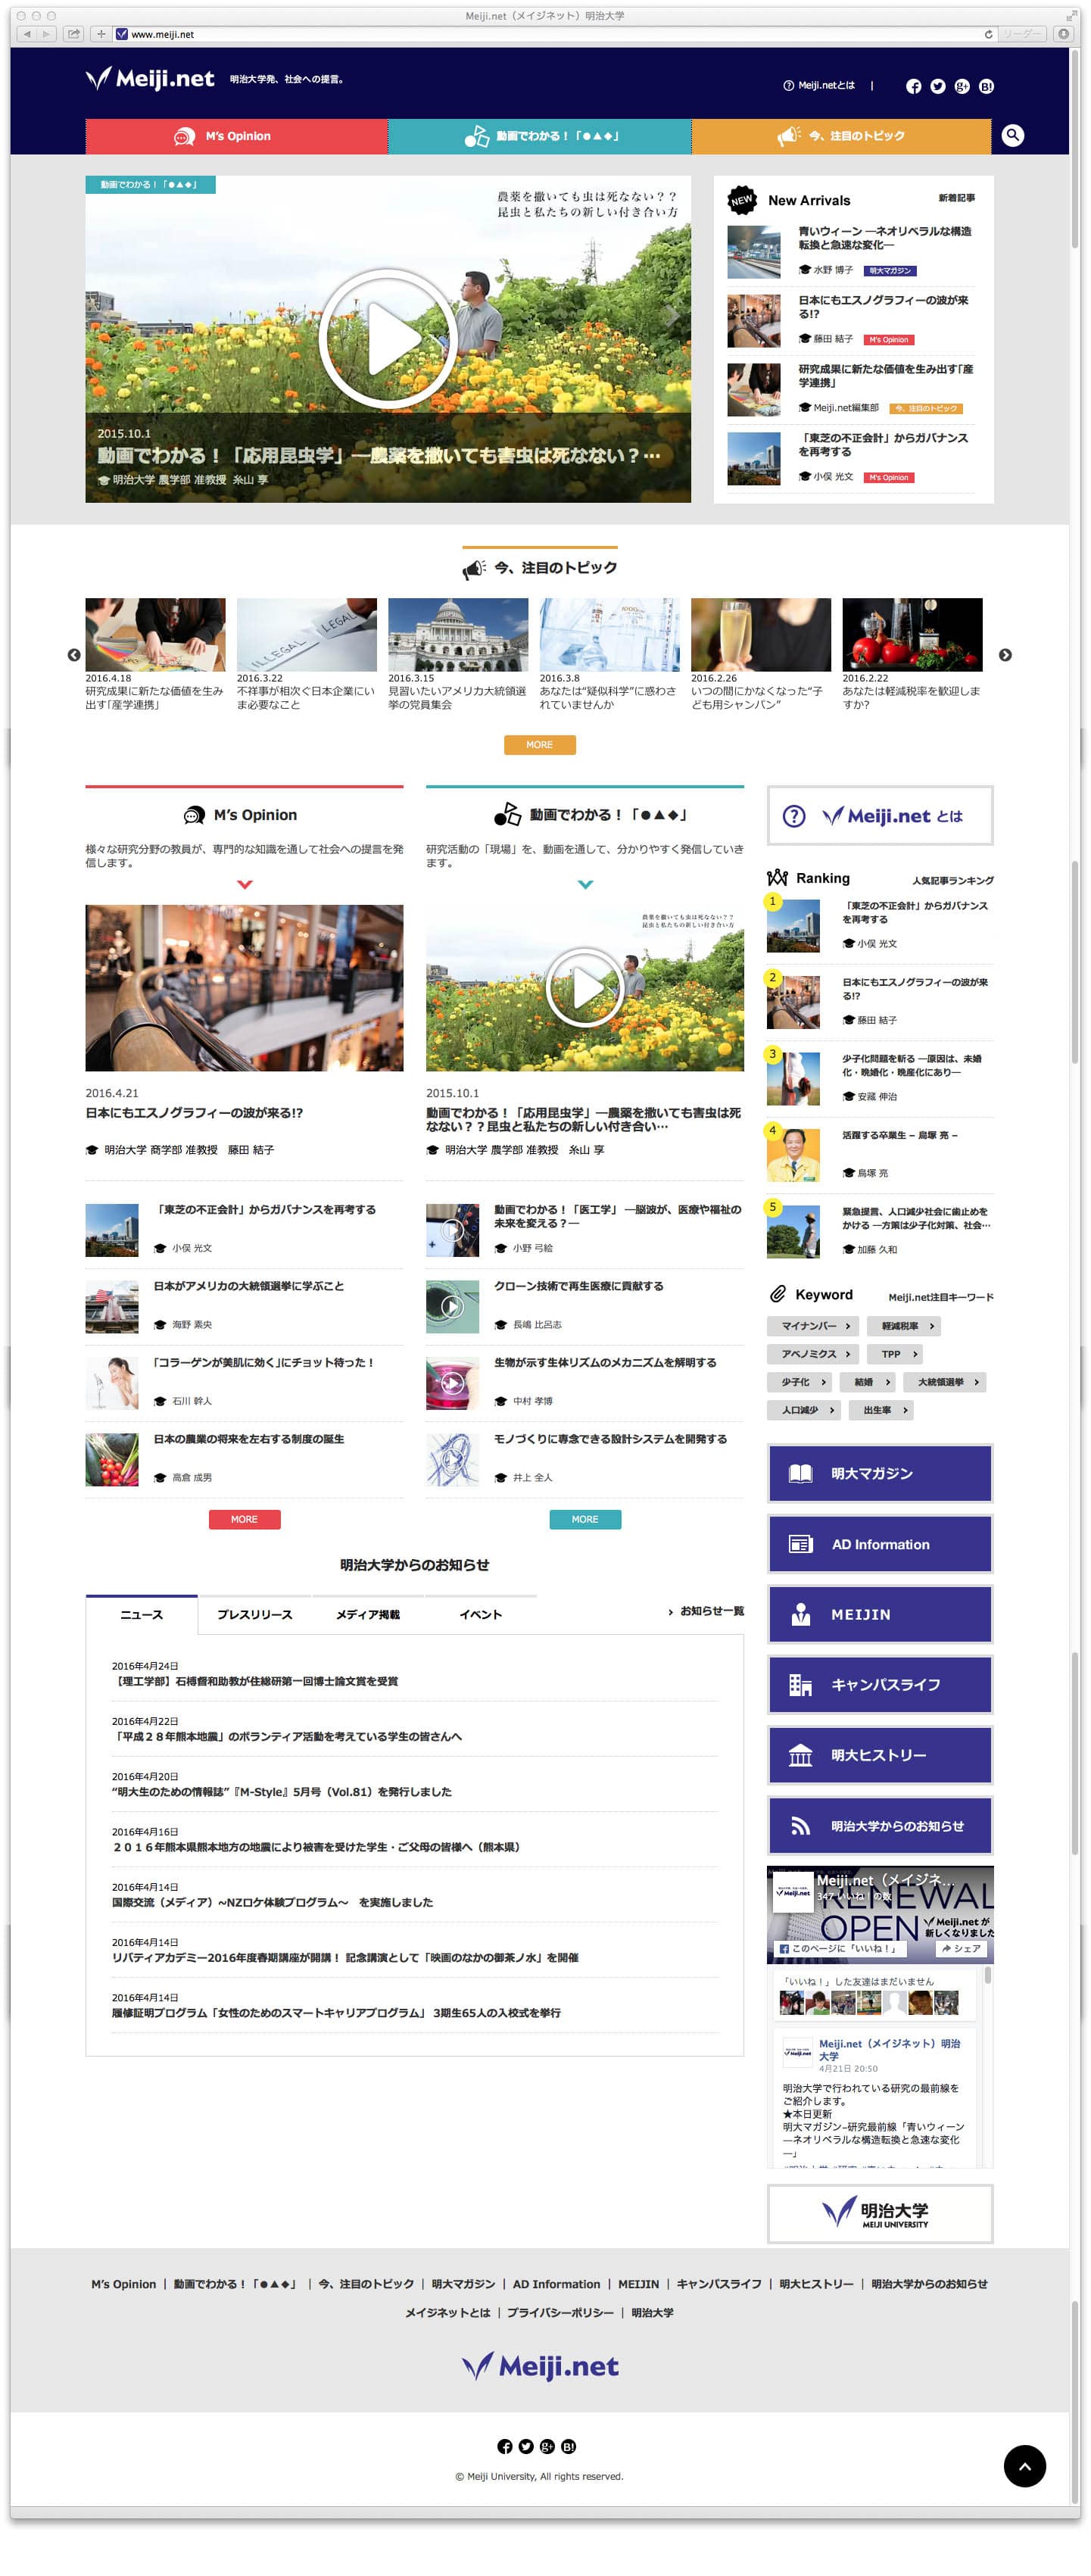1091x2576 pixels.
Task: Click the next arrow of the topic carousel
Action: point(1005,655)
